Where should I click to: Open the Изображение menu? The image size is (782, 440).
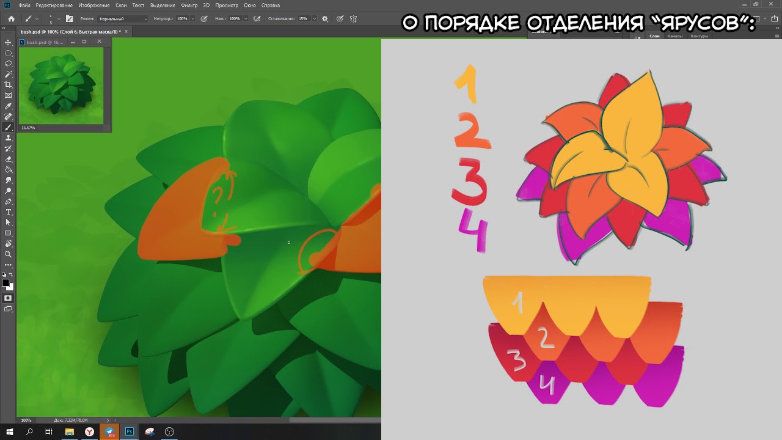point(94,5)
